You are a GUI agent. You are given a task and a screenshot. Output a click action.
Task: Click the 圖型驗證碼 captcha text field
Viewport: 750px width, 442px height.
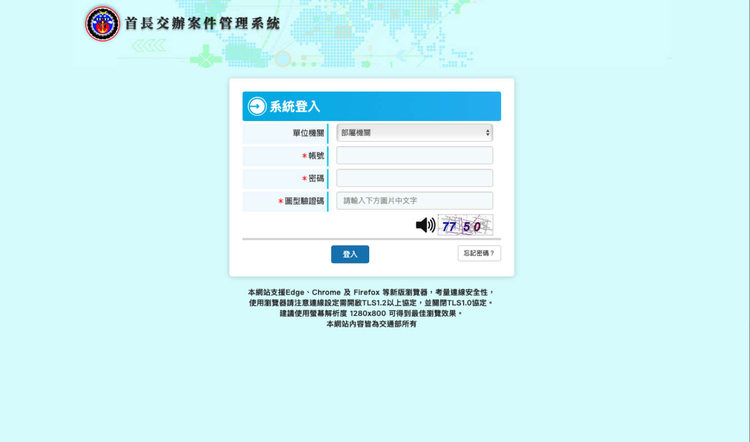coord(414,200)
